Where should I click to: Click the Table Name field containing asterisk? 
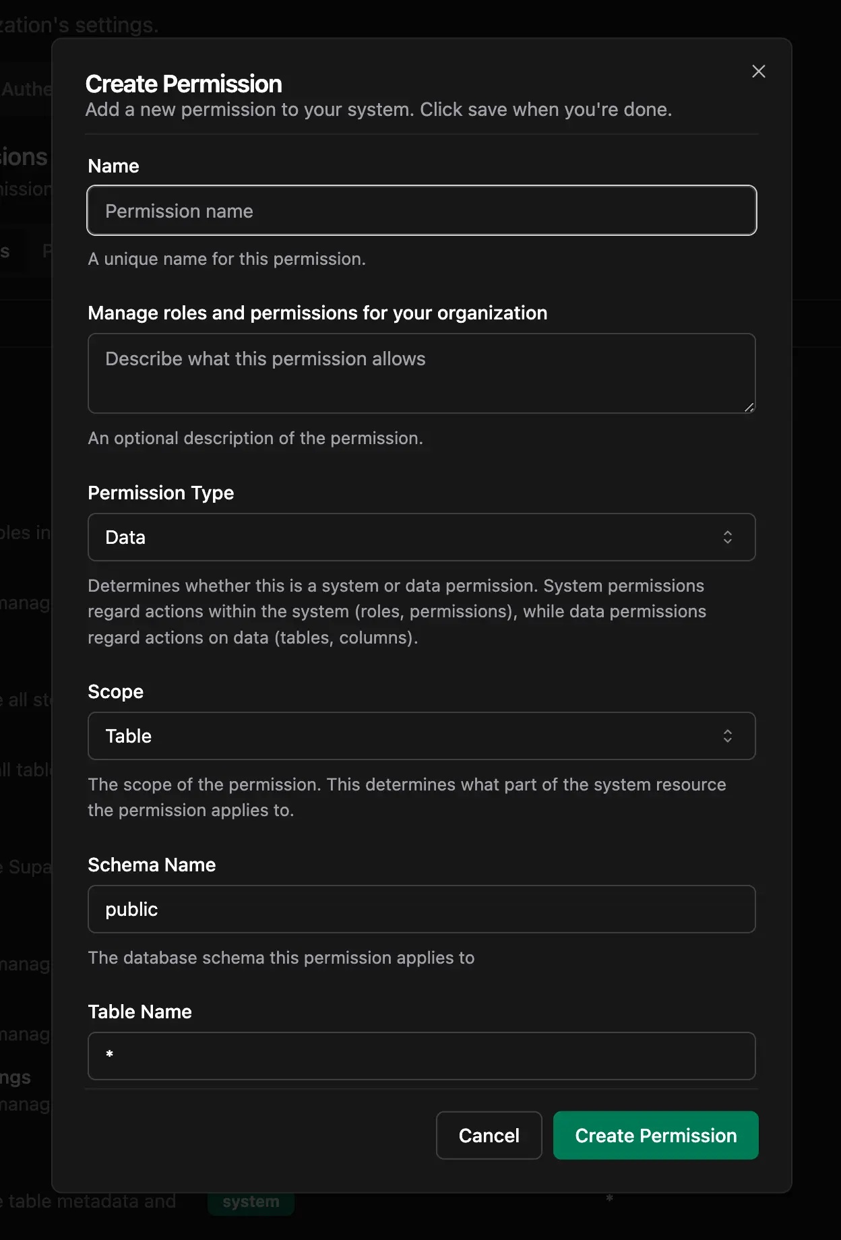[x=422, y=1056]
